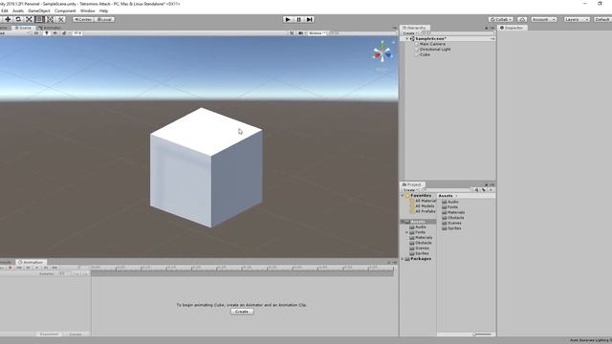Step forward one frame
This screenshot has height=344, width=612.
309,19
